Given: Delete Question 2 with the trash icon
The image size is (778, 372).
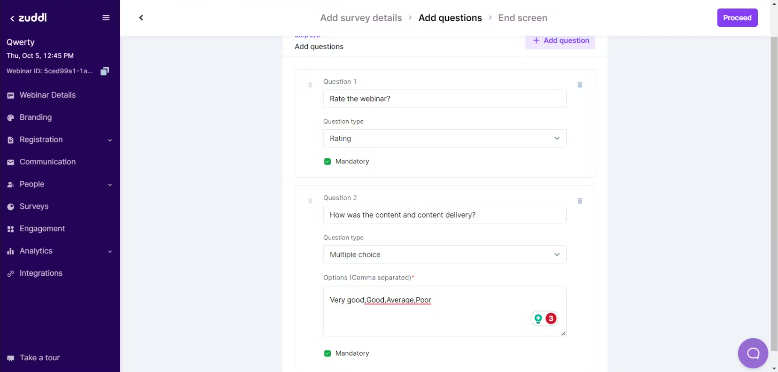Looking at the screenshot, I should (580, 201).
